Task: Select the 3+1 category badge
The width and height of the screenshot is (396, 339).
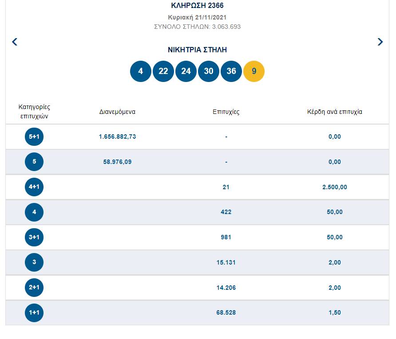Action: click(34, 237)
